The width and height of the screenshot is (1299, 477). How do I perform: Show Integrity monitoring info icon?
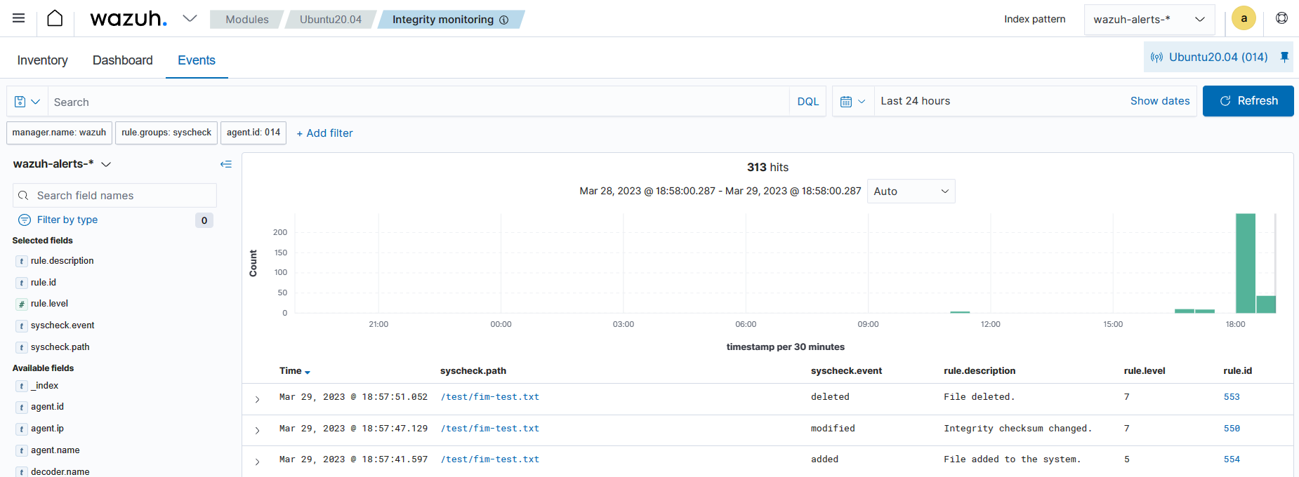(503, 20)
